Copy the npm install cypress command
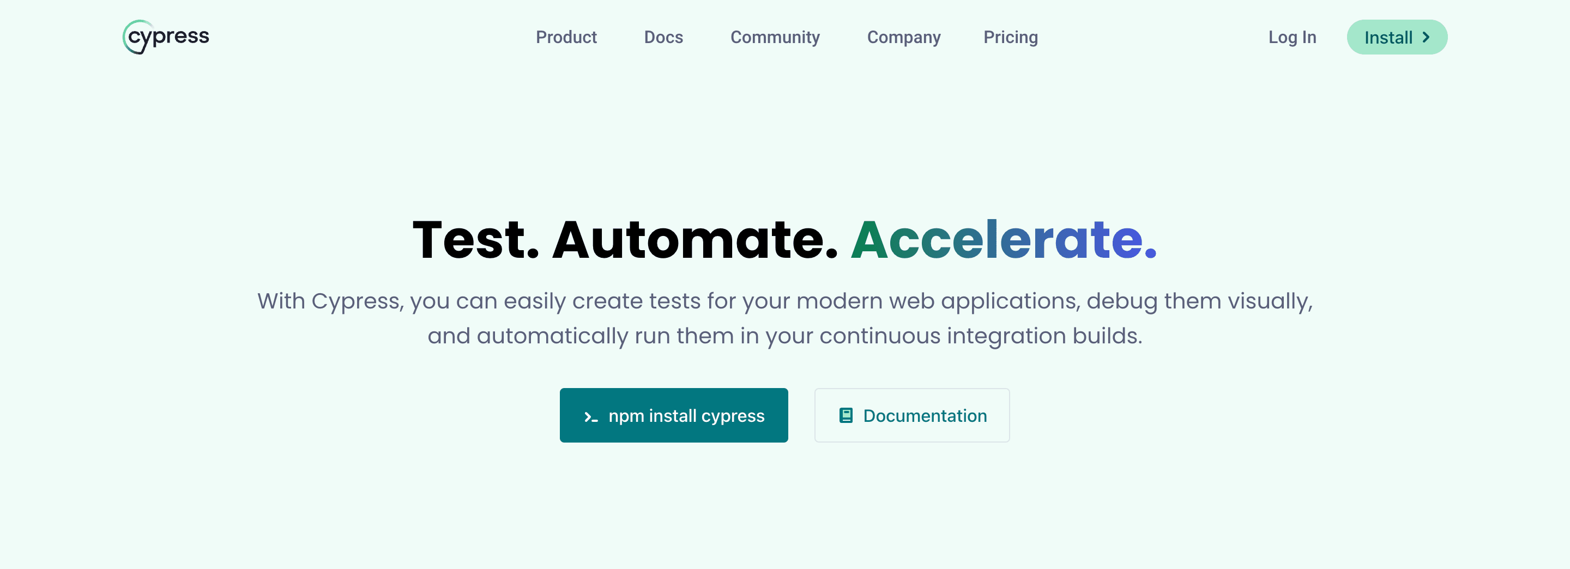Viewport: 1570px width, 569px height. (673, 415)
